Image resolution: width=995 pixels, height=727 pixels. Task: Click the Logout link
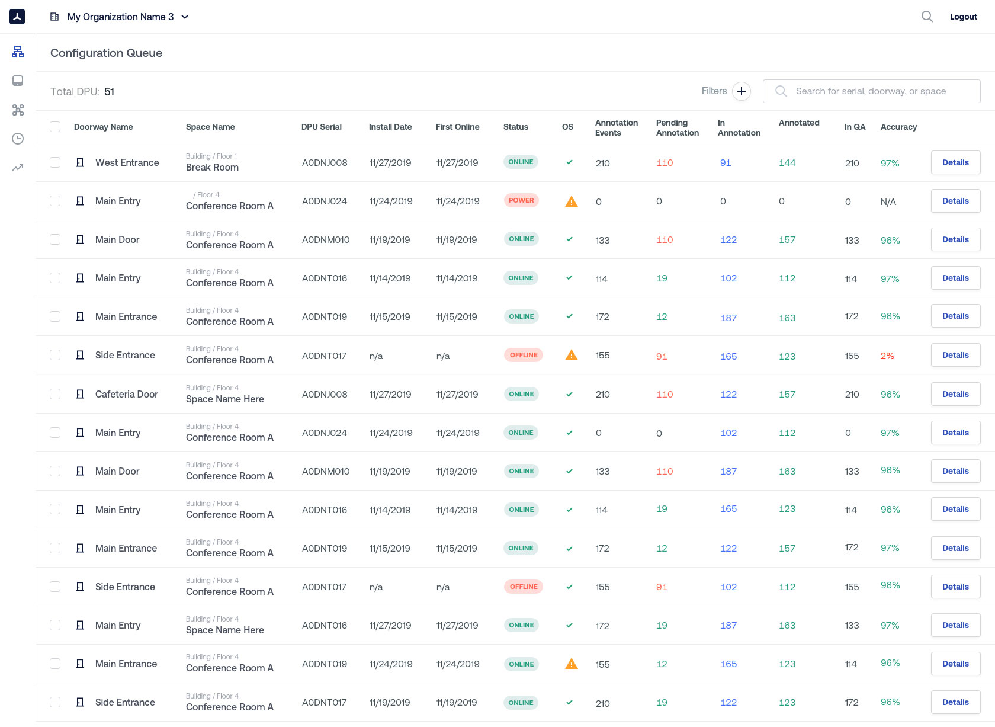pyautogui.click(x=963, y=17)
